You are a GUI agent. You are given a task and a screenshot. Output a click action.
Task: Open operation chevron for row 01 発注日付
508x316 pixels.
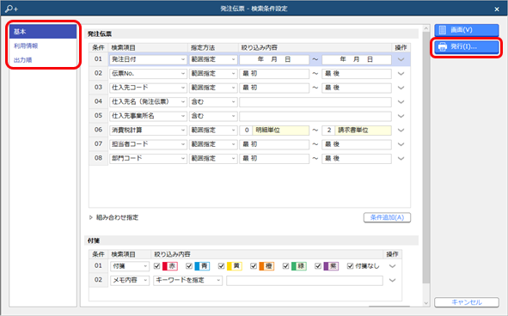(401, 59)
